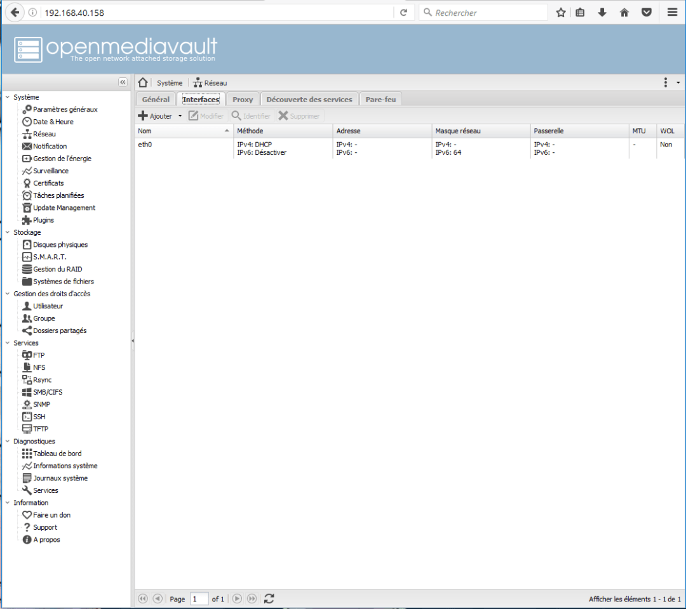
Task: Click the page number input field
Action: tap(199, 598)
